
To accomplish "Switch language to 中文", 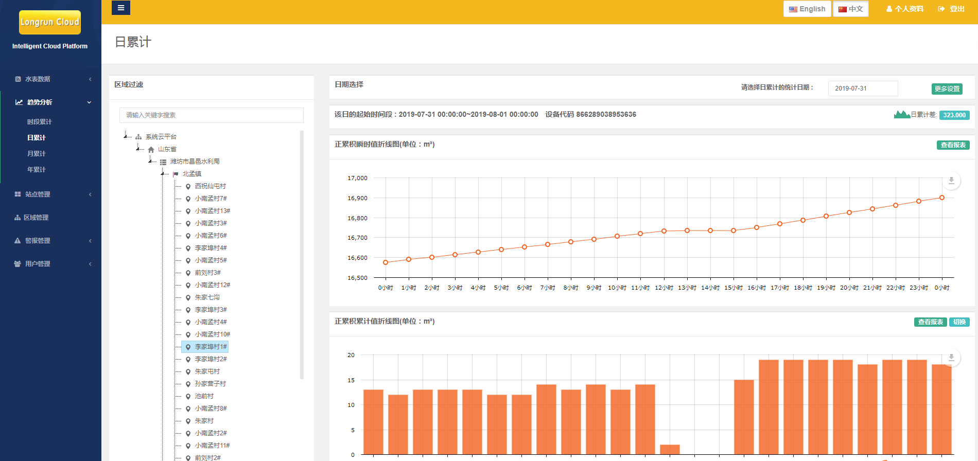I will (x=850, y=9).
